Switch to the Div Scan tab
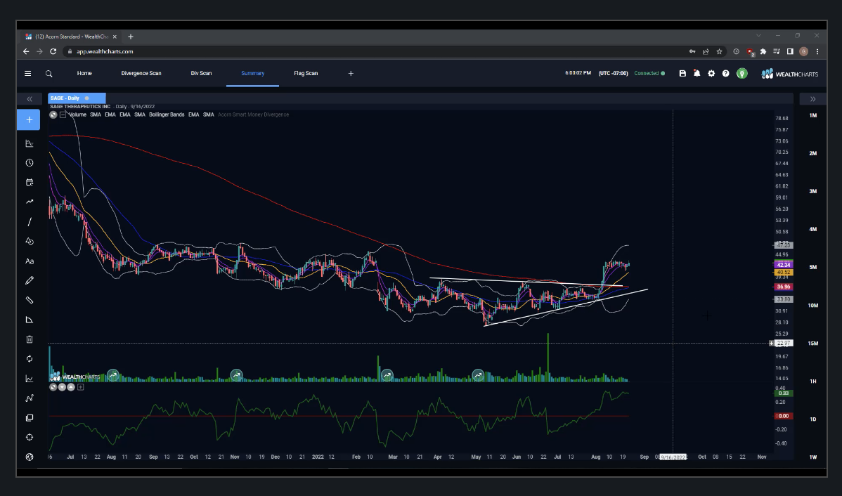842x496 pixels. pos(202,74)
